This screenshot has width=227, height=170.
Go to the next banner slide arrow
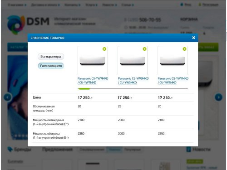[218, 97]
